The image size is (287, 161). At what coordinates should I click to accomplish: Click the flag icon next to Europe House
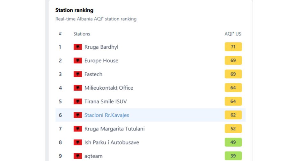(x=77, y=61)
